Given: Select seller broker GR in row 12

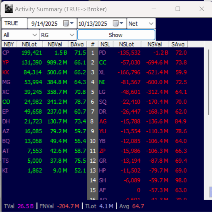Looking at the screenshot, I should [x=103, y=161].
